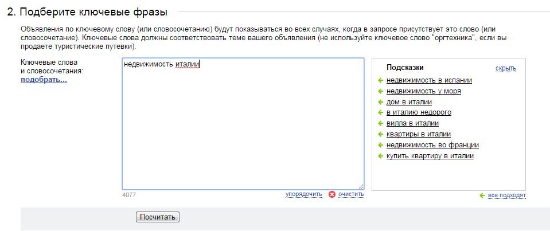Focus the keywords text area
The width and height of the screenshot is (550, 231).
[x=243, y=124]
